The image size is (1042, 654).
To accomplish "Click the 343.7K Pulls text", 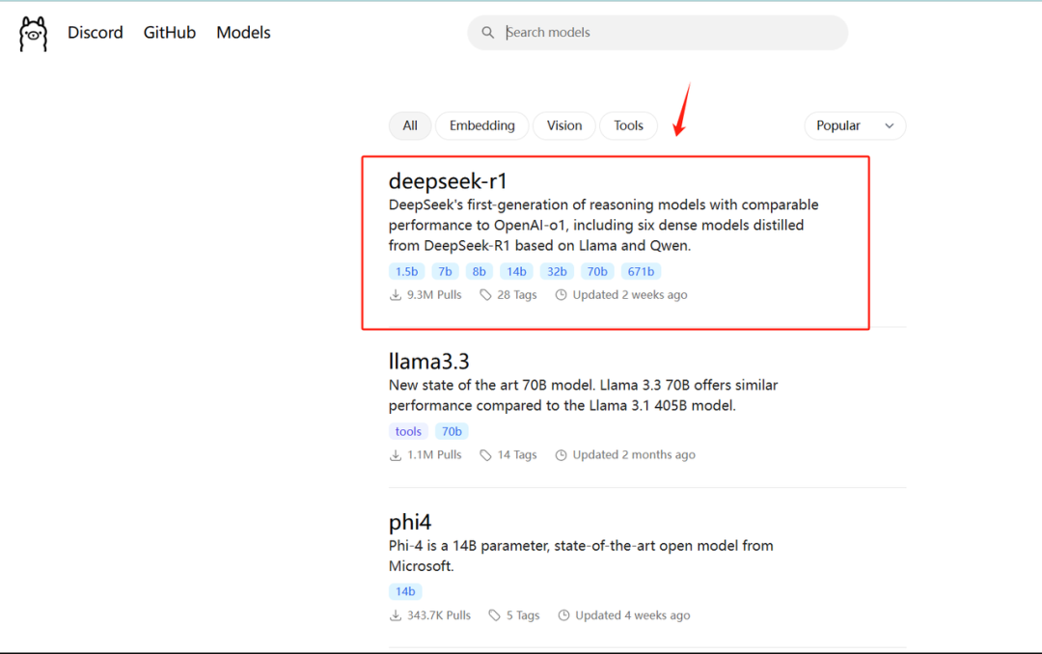I will click(439, 615).
